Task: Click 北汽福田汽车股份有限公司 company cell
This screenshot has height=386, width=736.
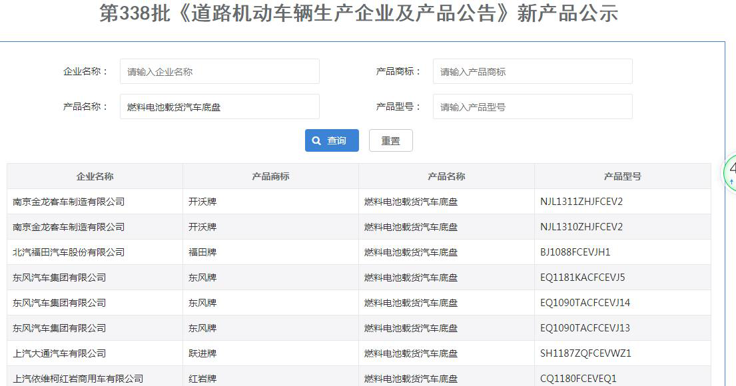Action: pos(95,252)
